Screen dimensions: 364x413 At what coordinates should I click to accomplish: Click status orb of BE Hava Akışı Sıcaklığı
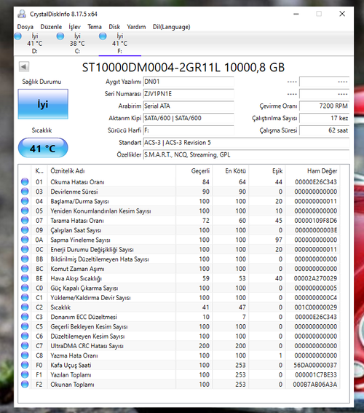pyautogui.click(x=25, y=278)
